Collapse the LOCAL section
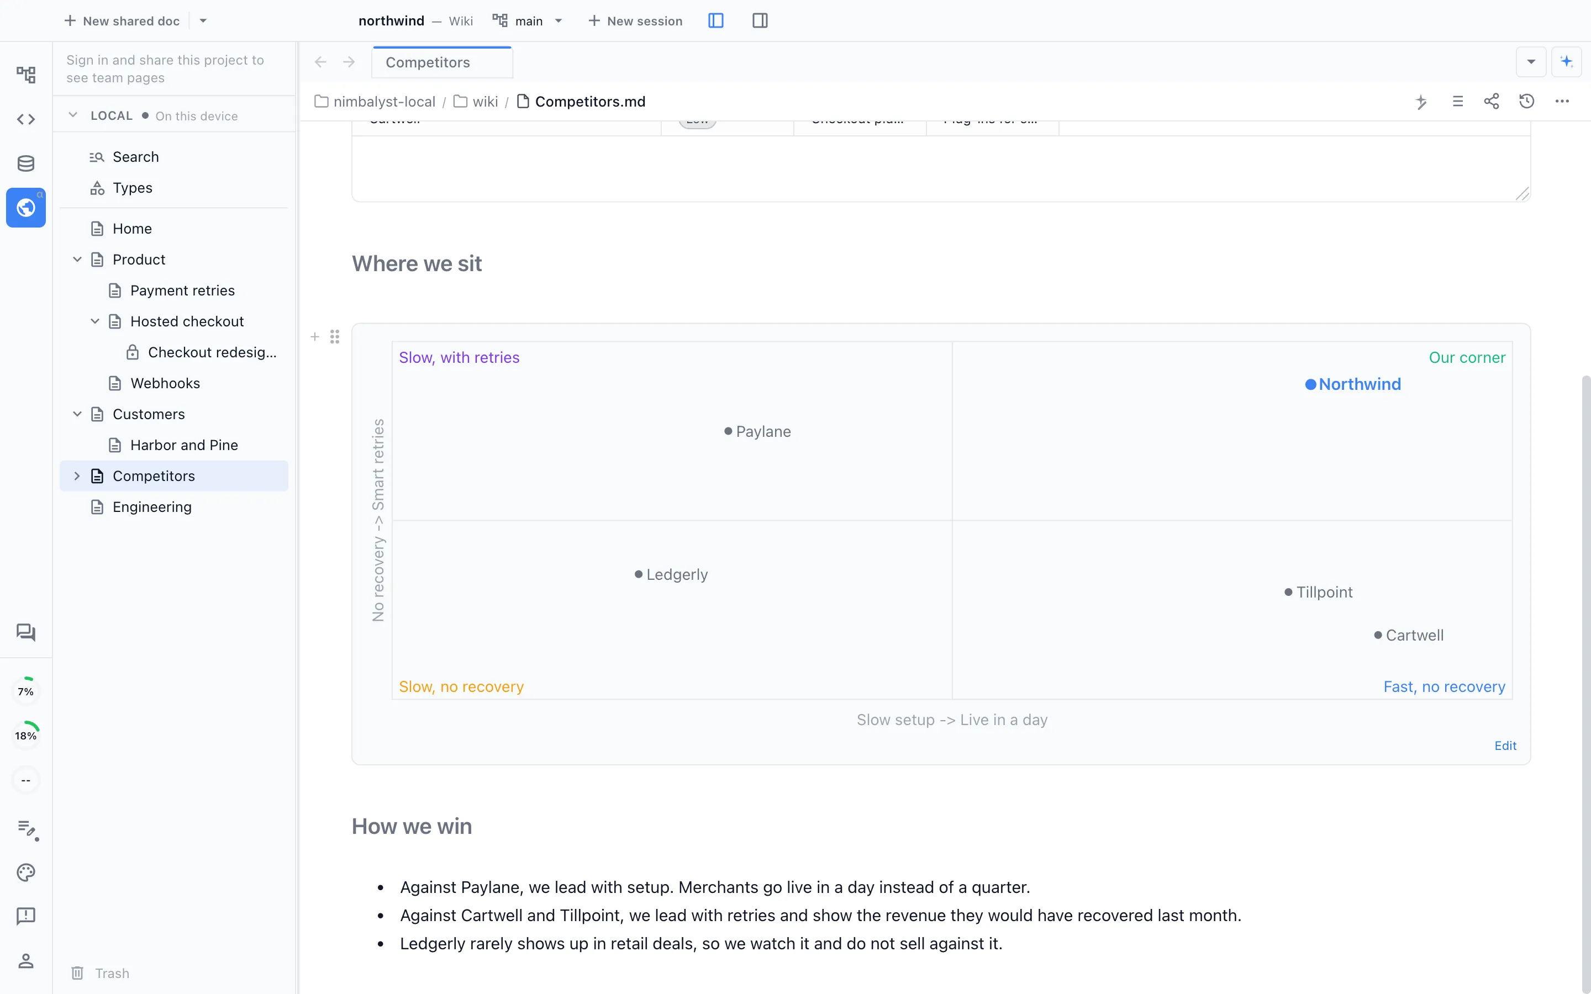Image resolution: width=1591 pixels, height=994 pixels. tap(73, 115)
